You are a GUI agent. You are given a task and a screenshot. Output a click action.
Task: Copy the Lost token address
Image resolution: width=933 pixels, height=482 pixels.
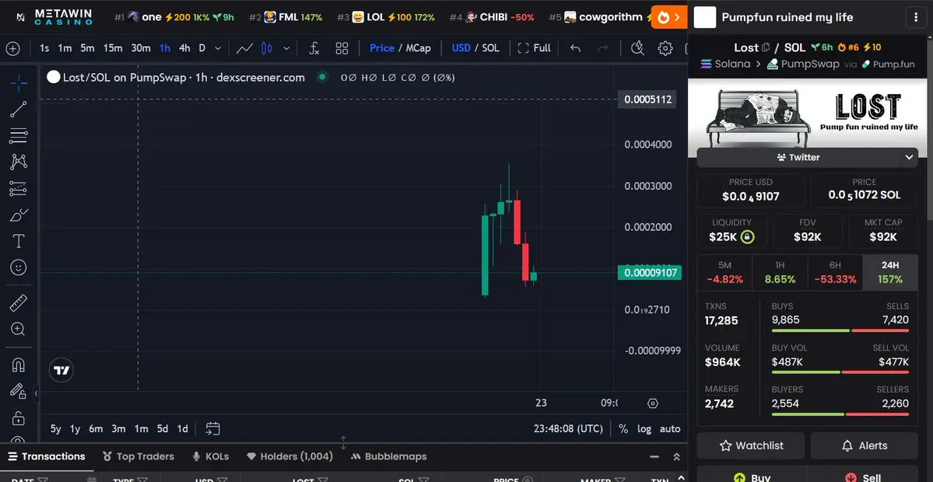[766, 47]
